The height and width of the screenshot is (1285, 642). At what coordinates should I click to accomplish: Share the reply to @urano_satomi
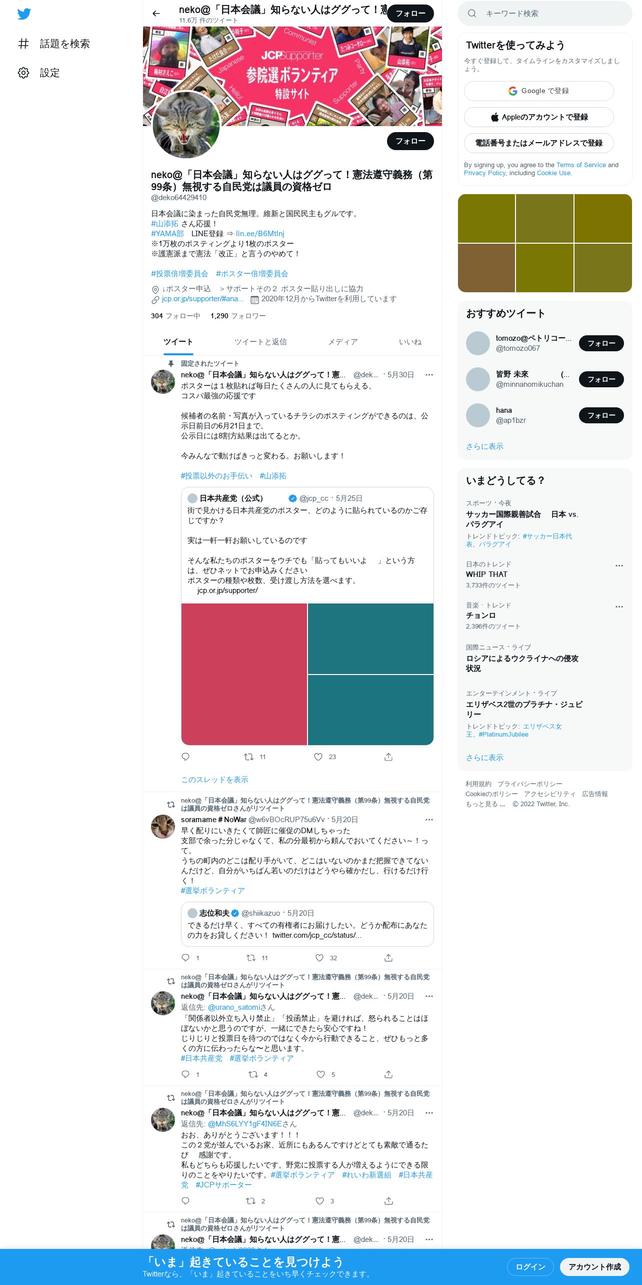(x=388, y=1074)
